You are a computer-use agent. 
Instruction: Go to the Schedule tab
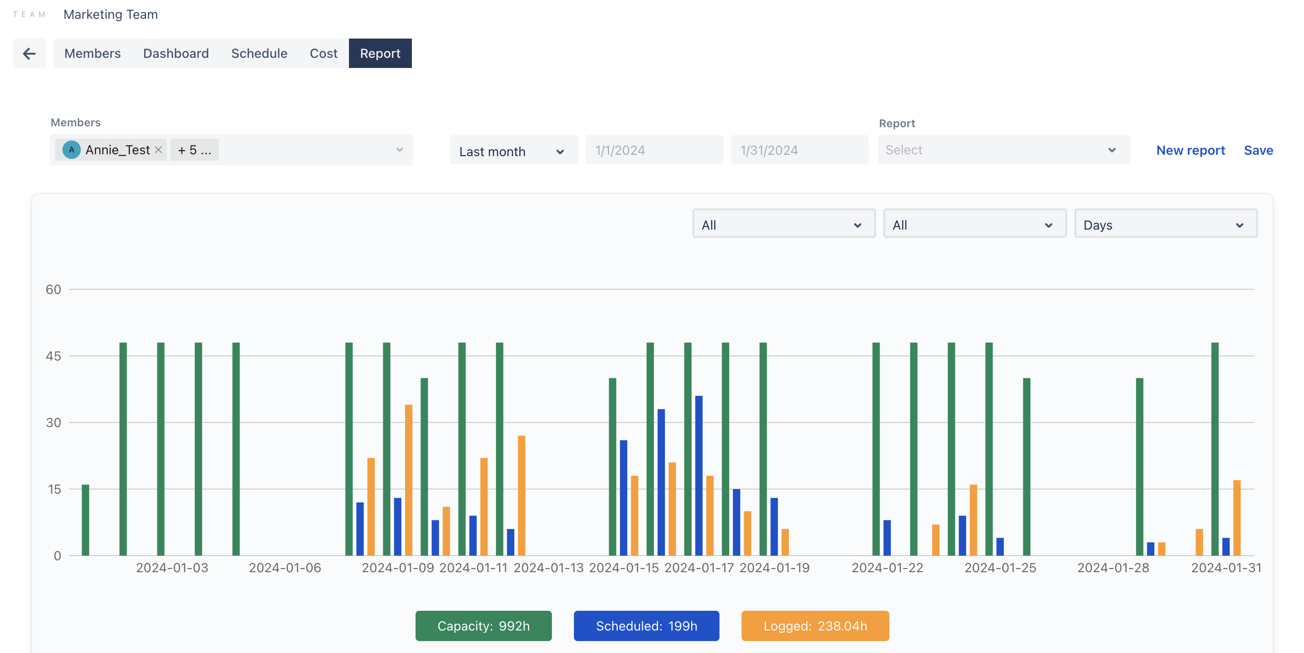coord(259,53)
